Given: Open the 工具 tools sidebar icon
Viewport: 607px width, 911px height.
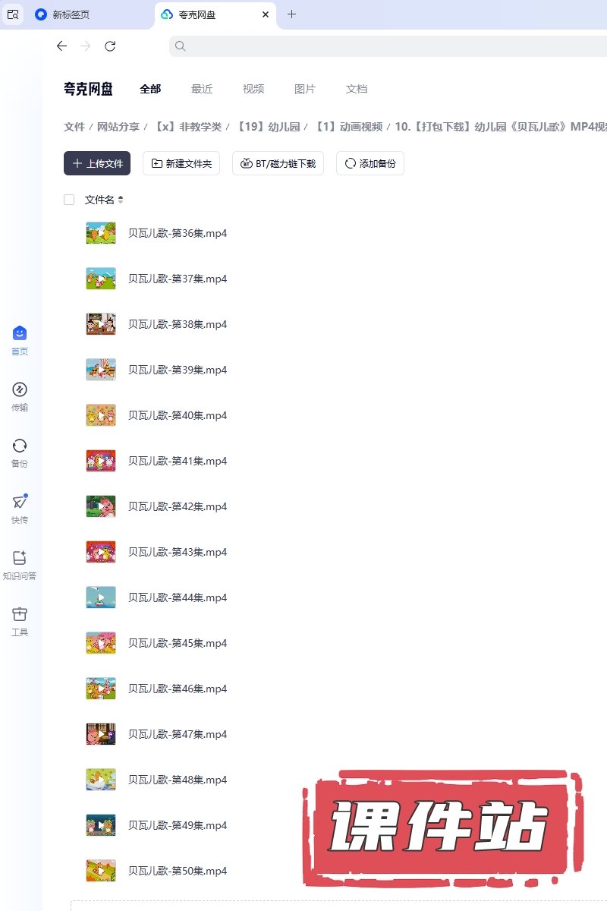Looking at the screenshot, I should pos(20,621).
